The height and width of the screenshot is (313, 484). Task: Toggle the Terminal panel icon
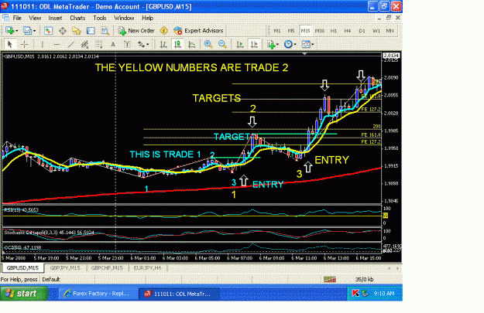pos(91,30)
